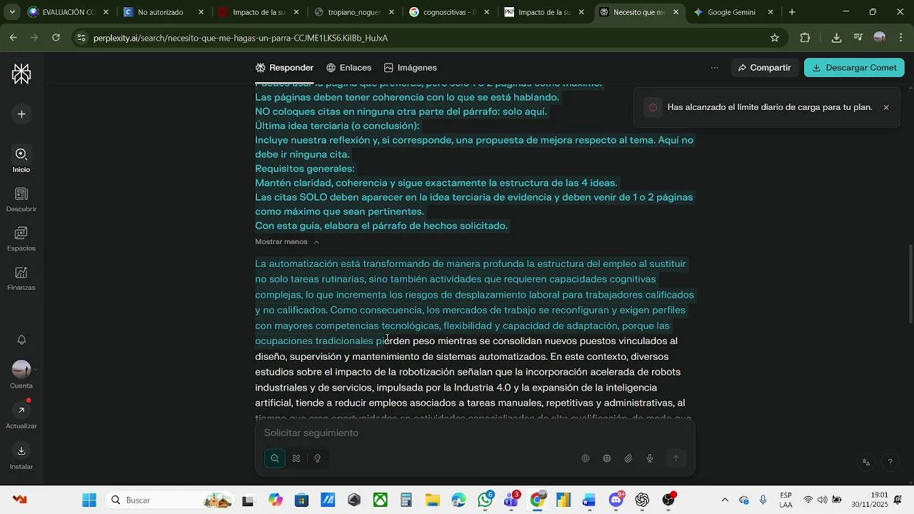Dismiss the daily upload limit notification
This screenshot has width=914, height=514.
pos(886,108)
